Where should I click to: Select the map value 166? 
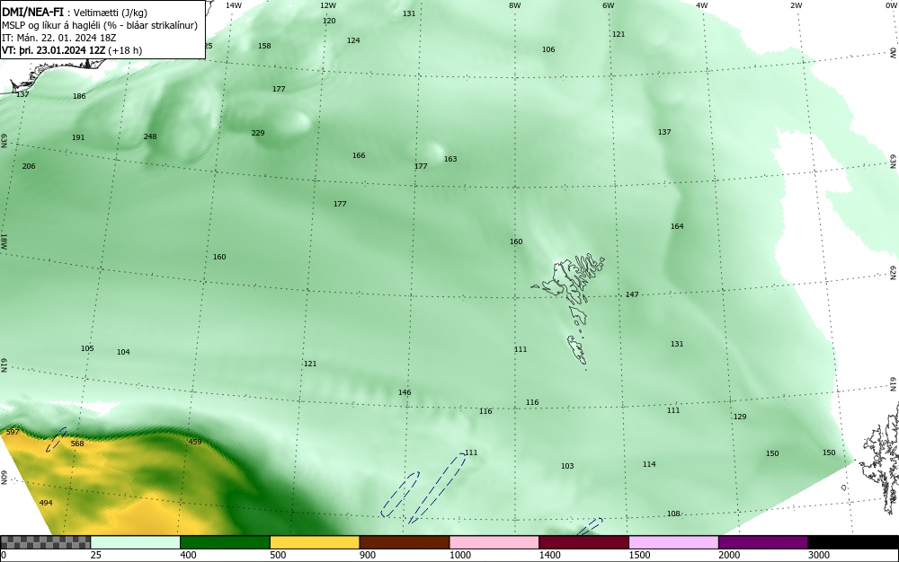(x=359, y=155)
